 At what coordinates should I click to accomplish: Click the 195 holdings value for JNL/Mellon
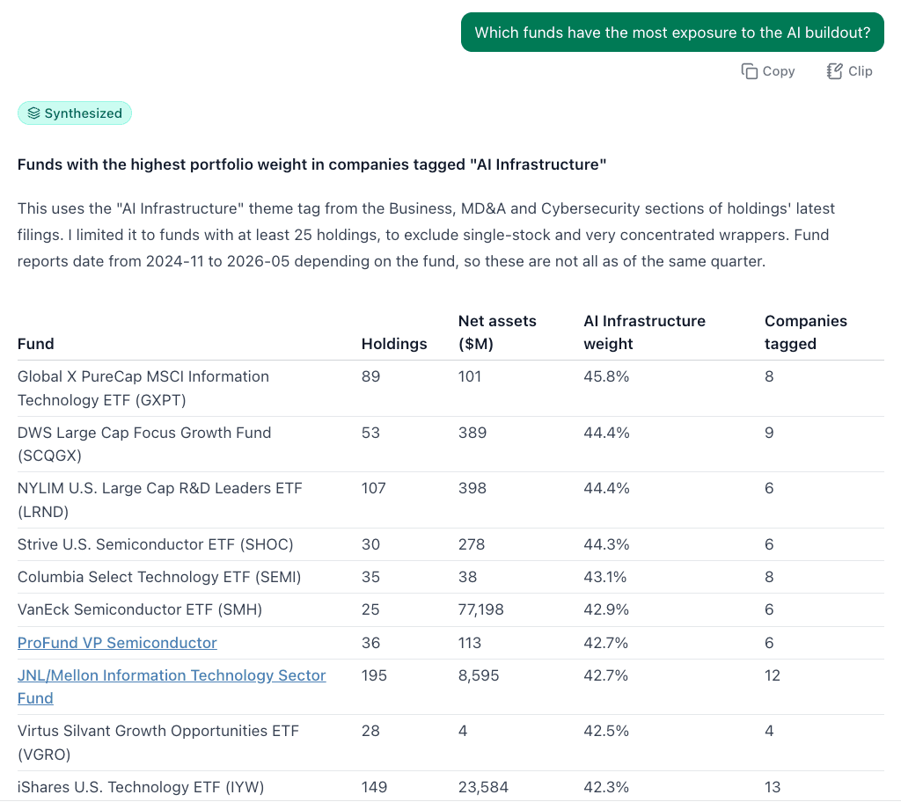coord(374,675)
